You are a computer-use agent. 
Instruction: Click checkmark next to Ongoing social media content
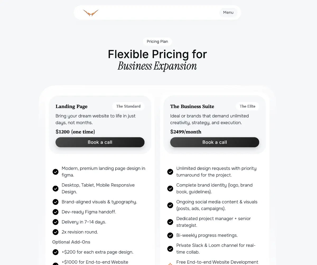pyautogui.click(x=170, y=205)
